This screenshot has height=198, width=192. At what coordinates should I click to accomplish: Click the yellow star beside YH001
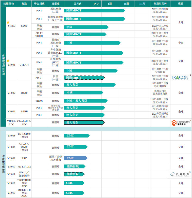coord(8,60)
